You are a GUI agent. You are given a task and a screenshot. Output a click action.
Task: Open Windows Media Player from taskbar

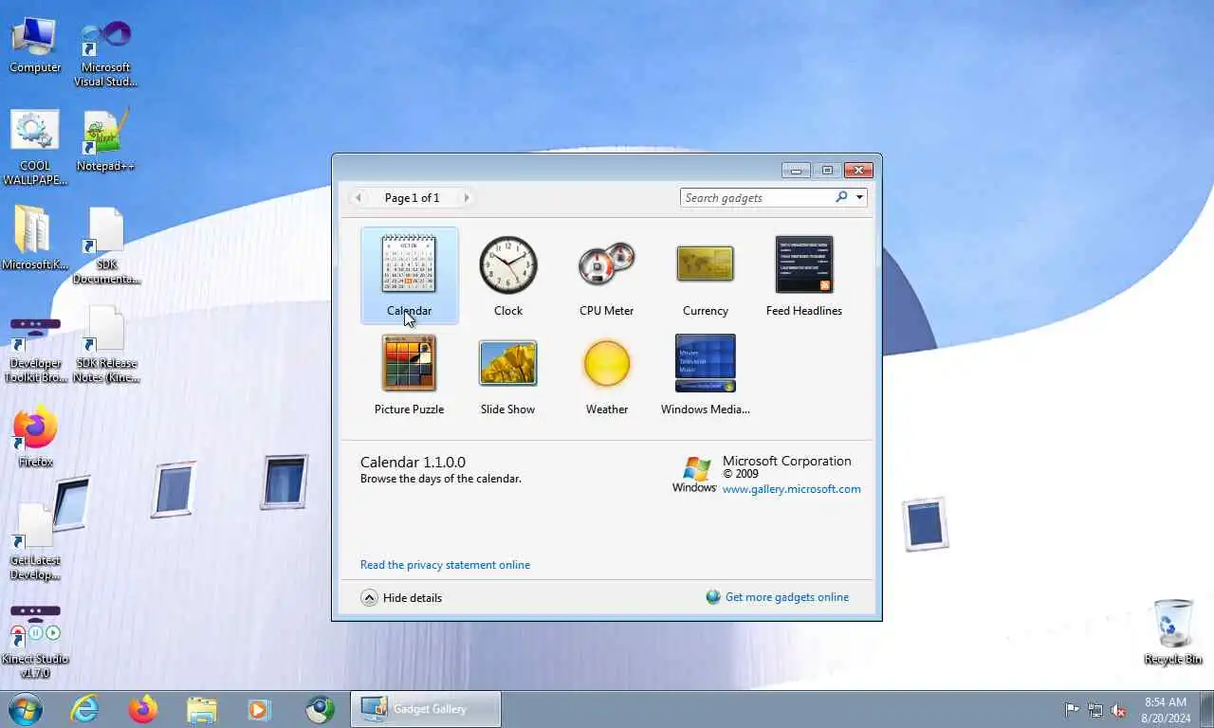pos(259,709)
